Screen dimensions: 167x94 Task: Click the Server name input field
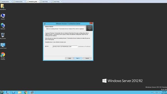65,46
